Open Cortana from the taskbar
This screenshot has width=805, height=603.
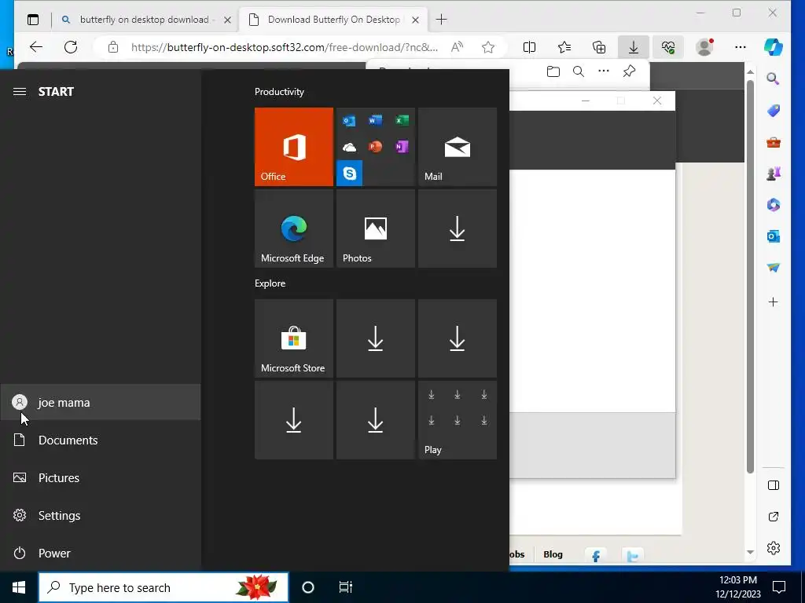[308, 587]
